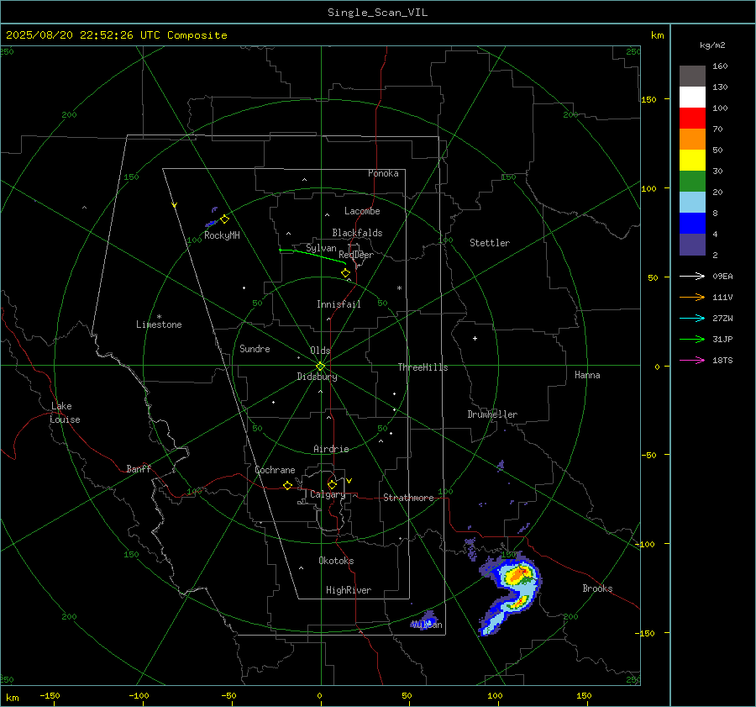Screen dimensions: 756x707
Task: Click the Innisfail city label
Action: point(339,304)
